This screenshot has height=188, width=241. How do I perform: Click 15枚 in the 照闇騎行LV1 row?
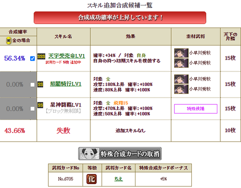(x=230, y=84)
